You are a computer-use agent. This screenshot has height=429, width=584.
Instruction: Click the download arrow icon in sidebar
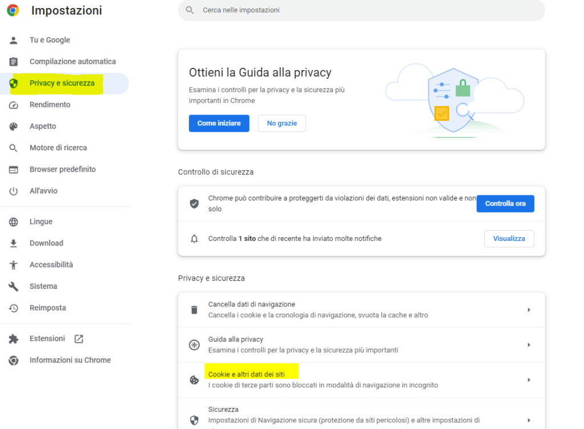pos(14,243)
